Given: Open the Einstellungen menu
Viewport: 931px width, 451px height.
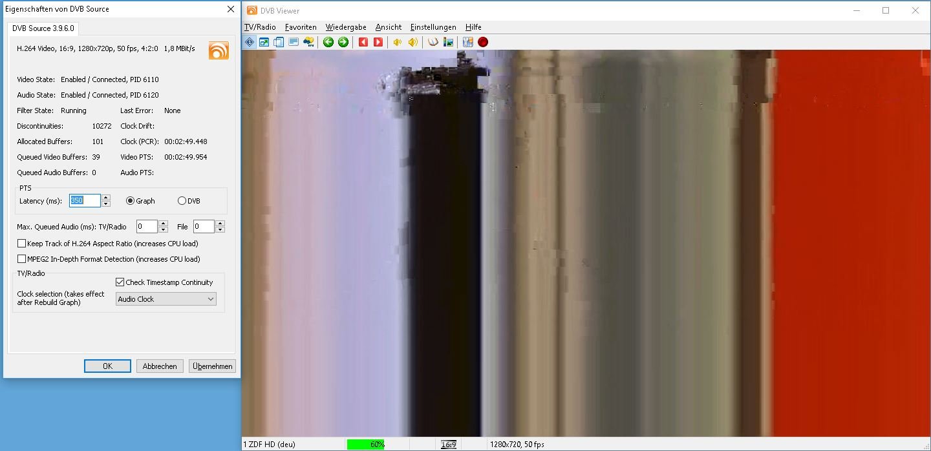Looking at the screenshot, I should click(x=433, y=27).
